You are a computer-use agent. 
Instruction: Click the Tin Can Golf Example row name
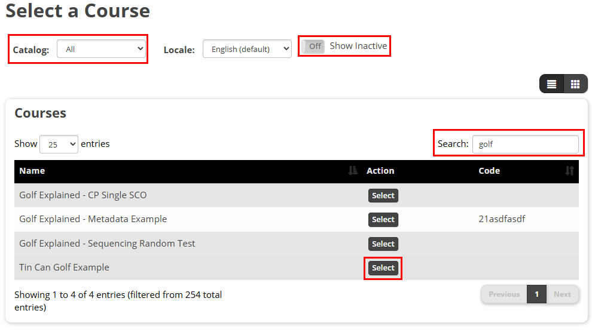coord(64,268)
